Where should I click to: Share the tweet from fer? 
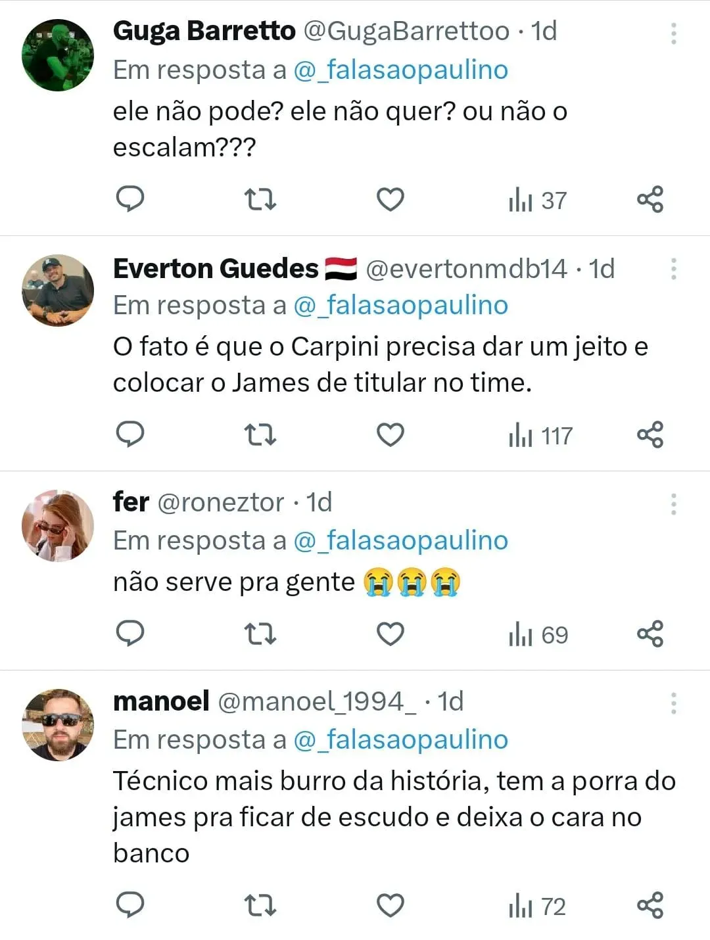650,634
